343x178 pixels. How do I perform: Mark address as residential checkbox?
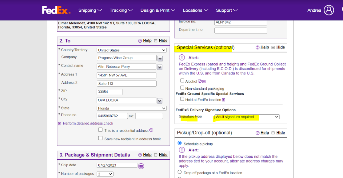tap(100, 130)
